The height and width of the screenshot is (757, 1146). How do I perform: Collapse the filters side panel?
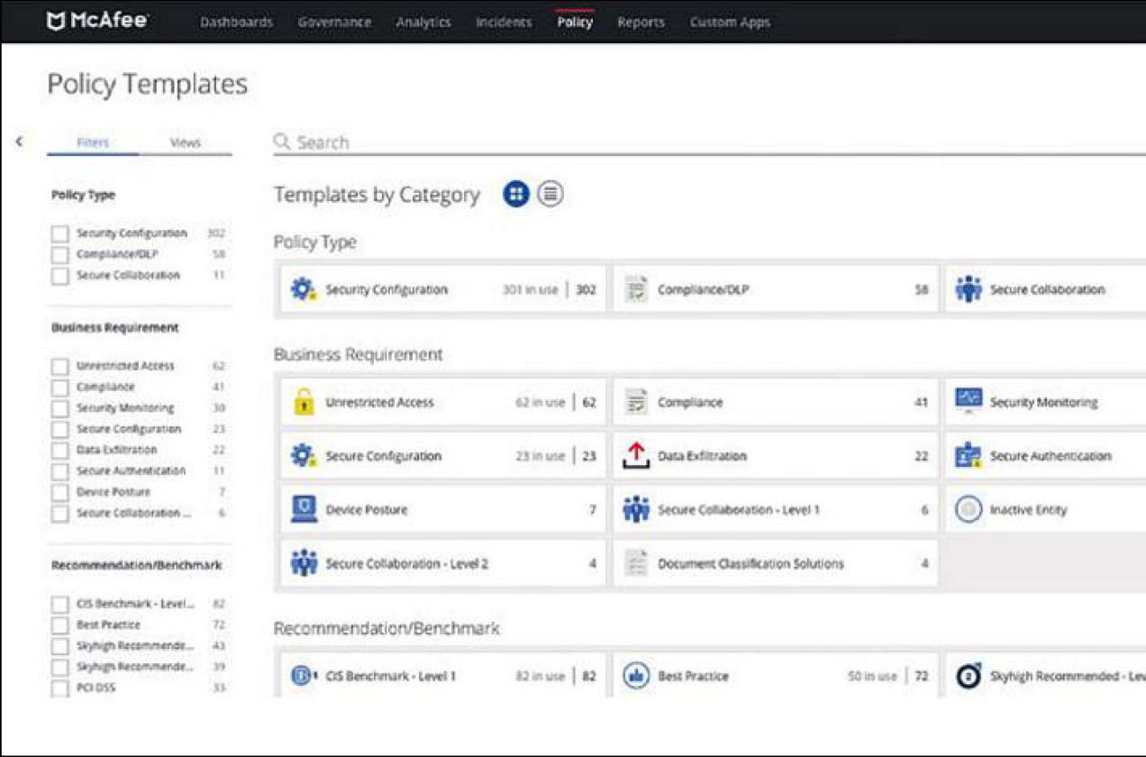(x=19, y=141)
